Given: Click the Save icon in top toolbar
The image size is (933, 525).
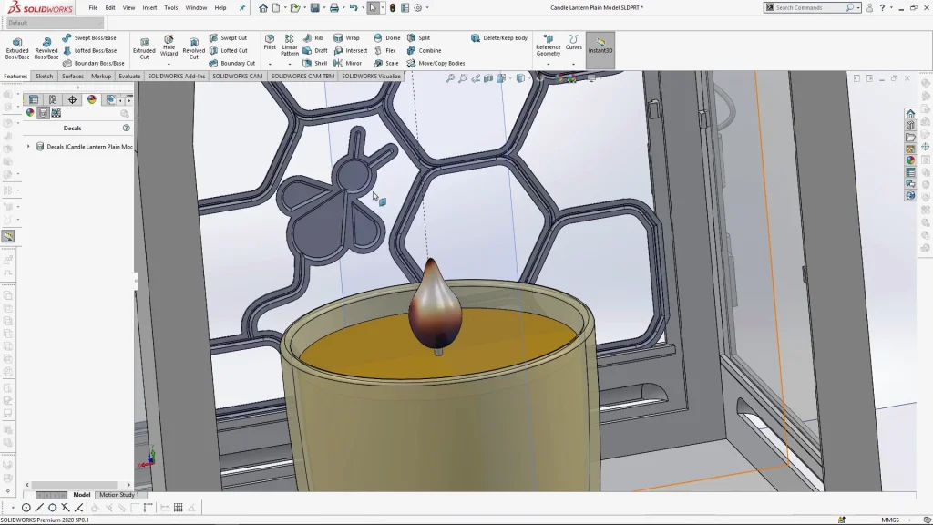Looking at the screenshot, I should click(314, 8).
